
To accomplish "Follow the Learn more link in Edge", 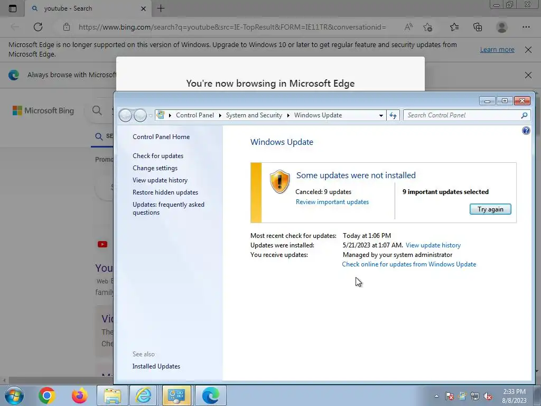I will 497,49.
